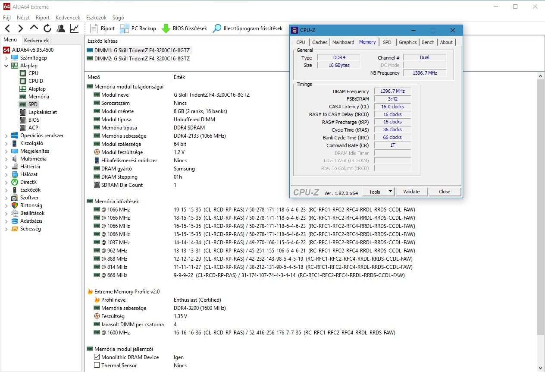Viewport: 545px width, 372px height.
Task: Select Lapkakészlet in the tree
Action: pyautogui.click(x=42, y=112)
